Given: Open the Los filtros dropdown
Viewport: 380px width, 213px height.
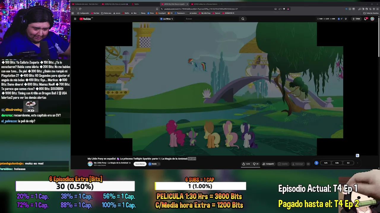Looking at the screenshot, I should pyautogui.click(x=167, y=19).
